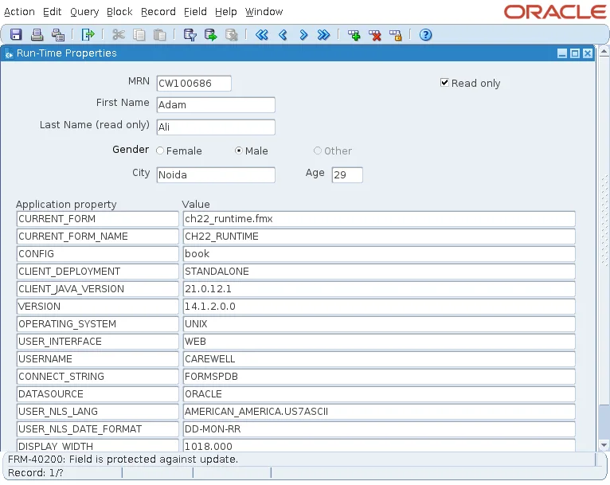Go to next record with right arrow

click(303, 34)
